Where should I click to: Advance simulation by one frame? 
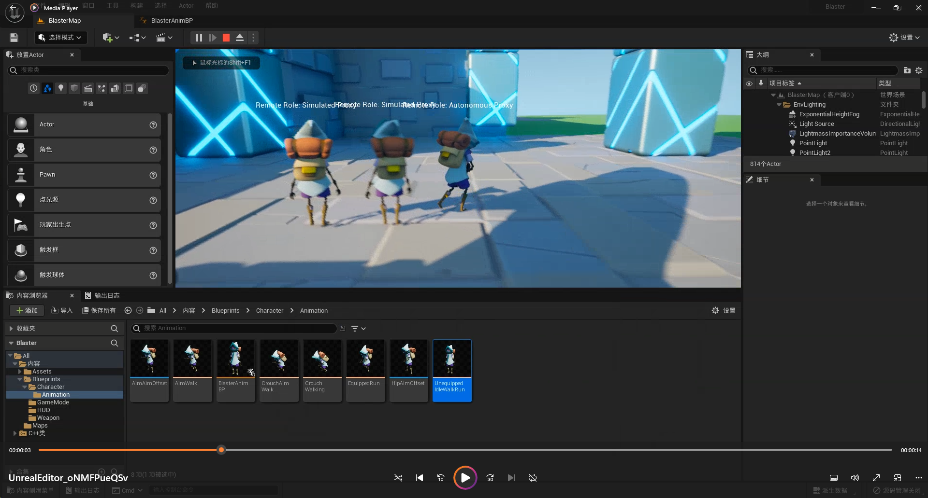click(x=212, y=38)
